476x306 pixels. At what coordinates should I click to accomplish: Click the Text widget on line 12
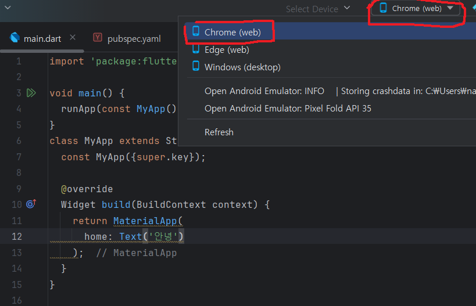tap(131, 236)
